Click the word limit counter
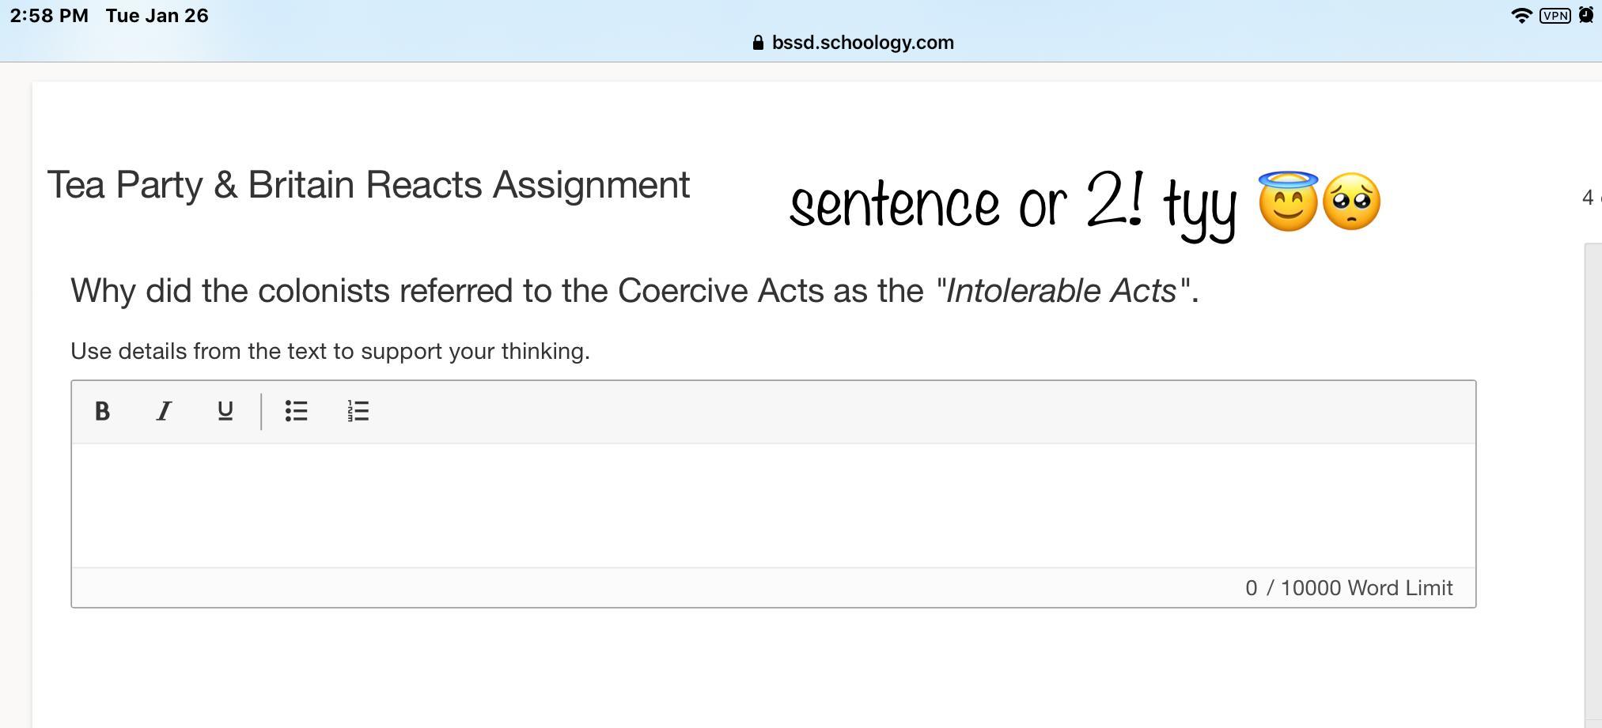 click(x=1348, y=588)
